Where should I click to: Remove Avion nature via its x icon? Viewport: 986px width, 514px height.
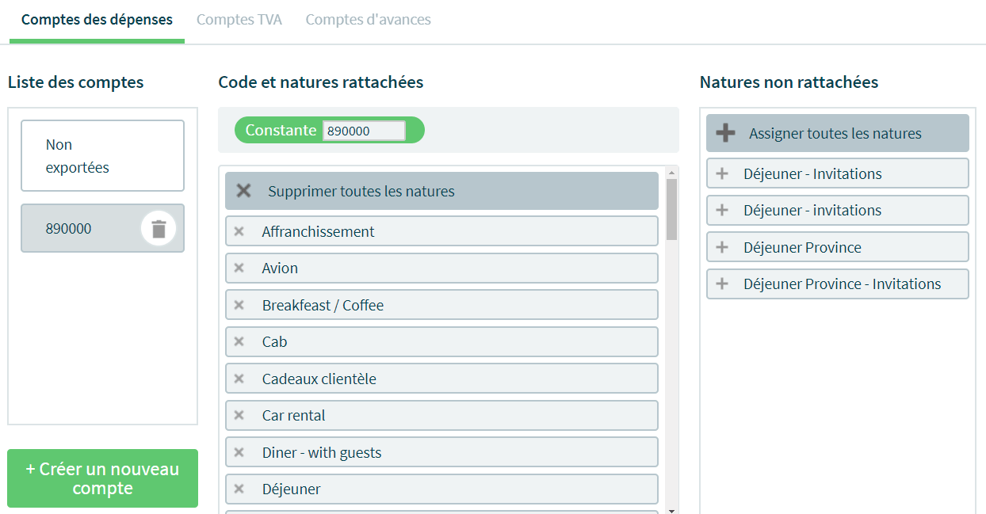tap(239, 268)
